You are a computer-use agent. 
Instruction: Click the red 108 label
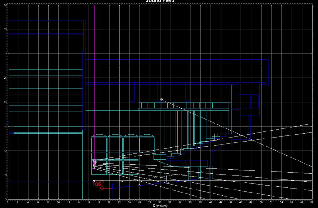(x=96, y=184)
